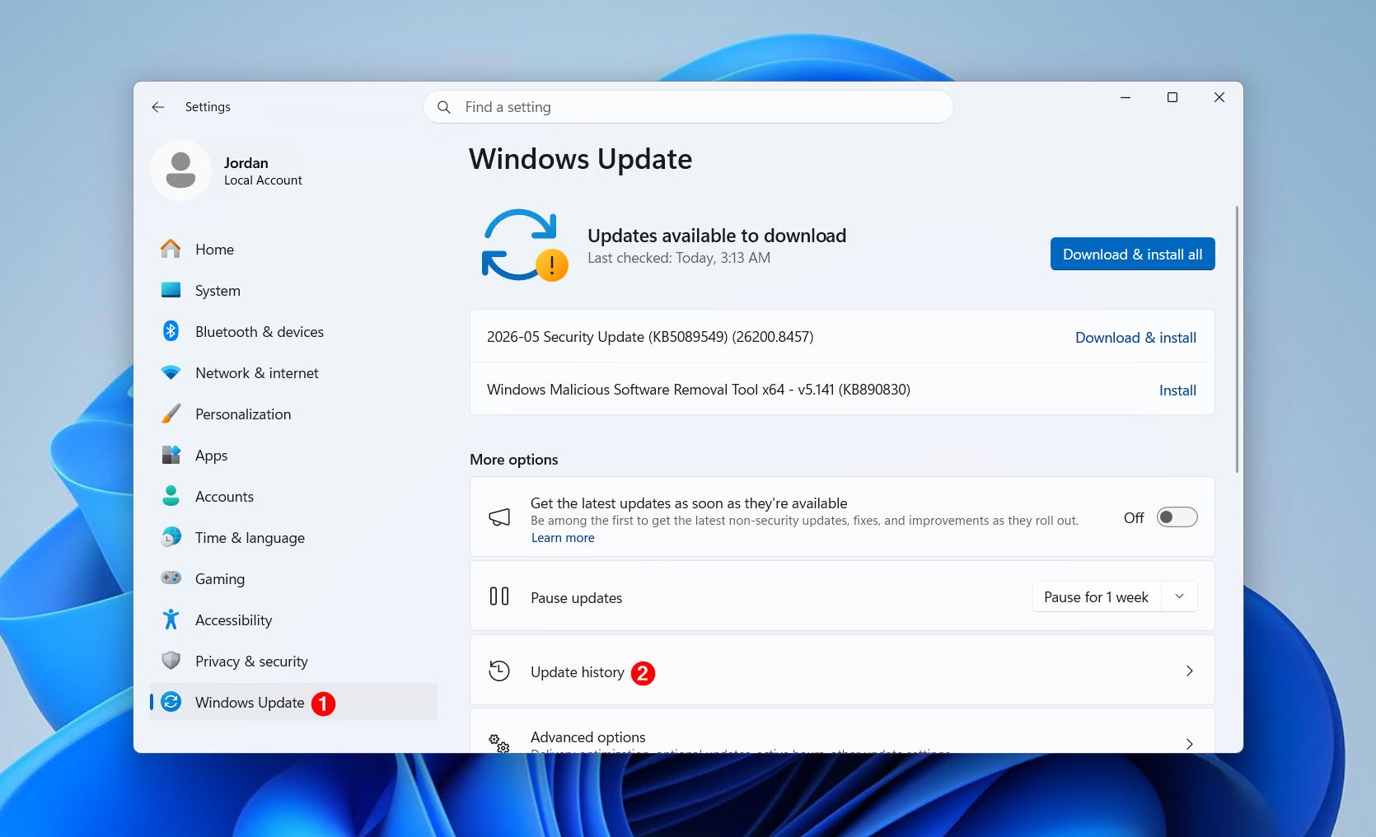Click the Personalization paintbrush icon
This screenshot has height=837, width=1376.
(171, 414)
